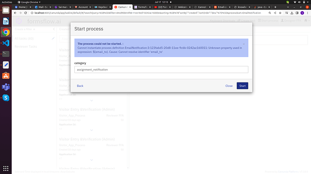This screenshot has width=311, height=174.
Task: Open Files from the Ubuntu dock
Action: 6,10
